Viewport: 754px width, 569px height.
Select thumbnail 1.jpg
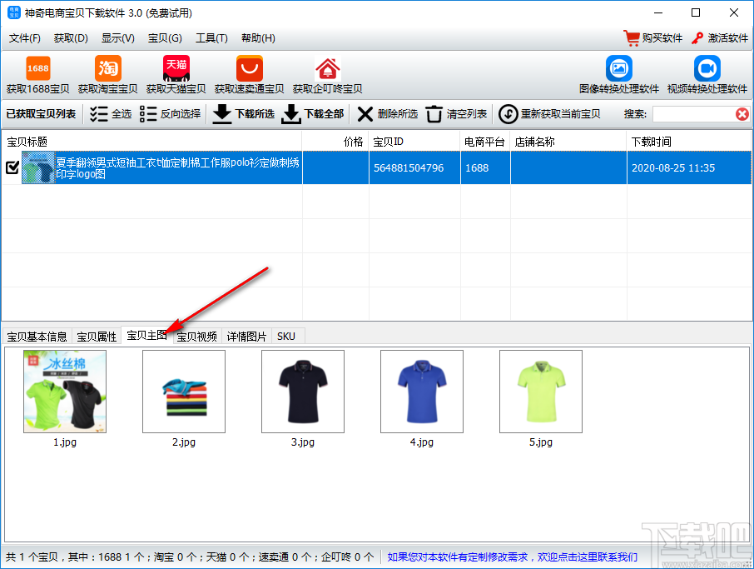pyautogui.click(x=65, y=392)
